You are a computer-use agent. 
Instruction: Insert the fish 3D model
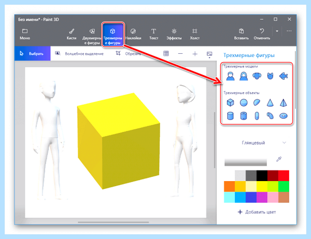[x=284, y=76]
